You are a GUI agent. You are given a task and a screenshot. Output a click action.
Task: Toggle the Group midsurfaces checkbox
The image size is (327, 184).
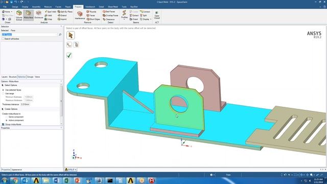click(x=3, y=124)
